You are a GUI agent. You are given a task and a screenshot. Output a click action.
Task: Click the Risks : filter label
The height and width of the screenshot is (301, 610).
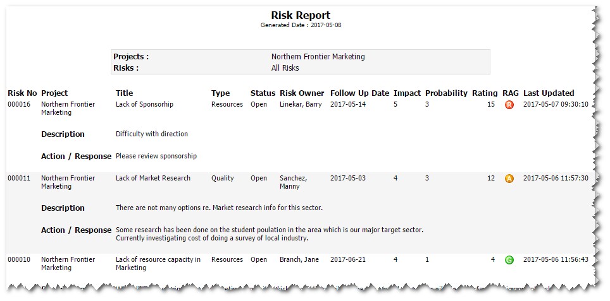126,68
